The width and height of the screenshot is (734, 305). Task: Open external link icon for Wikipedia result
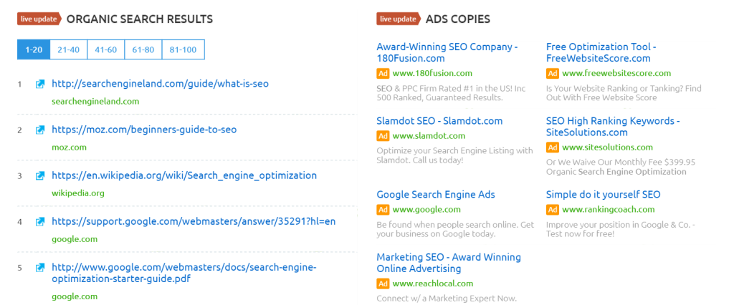tap(41, 176)
